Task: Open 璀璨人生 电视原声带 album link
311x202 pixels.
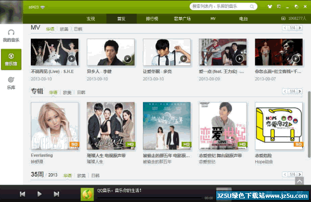Action: point(106,156)
